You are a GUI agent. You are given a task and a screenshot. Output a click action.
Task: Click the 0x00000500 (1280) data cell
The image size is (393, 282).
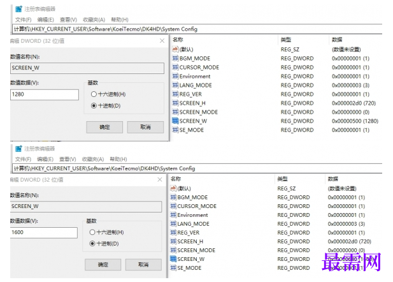coord(355,121)
